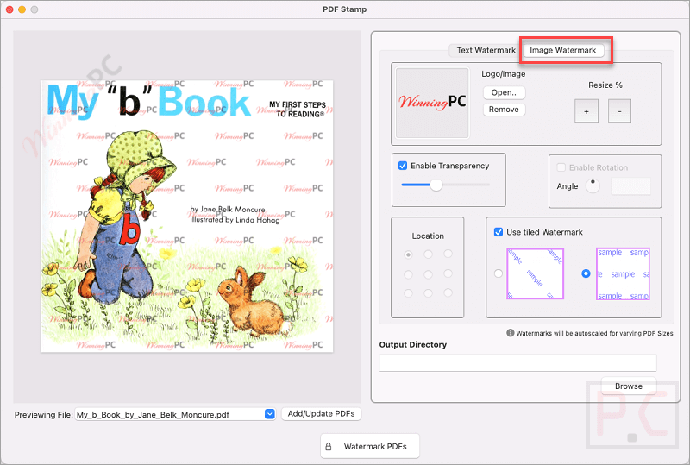Click the horizontal sample tile thumbnail
This screenshot has width=690, height=465.
point(623,273)
